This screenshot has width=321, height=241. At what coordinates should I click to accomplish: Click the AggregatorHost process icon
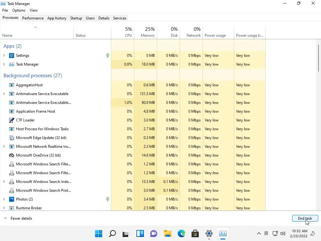pyautogui.click(x=12, y=85)
